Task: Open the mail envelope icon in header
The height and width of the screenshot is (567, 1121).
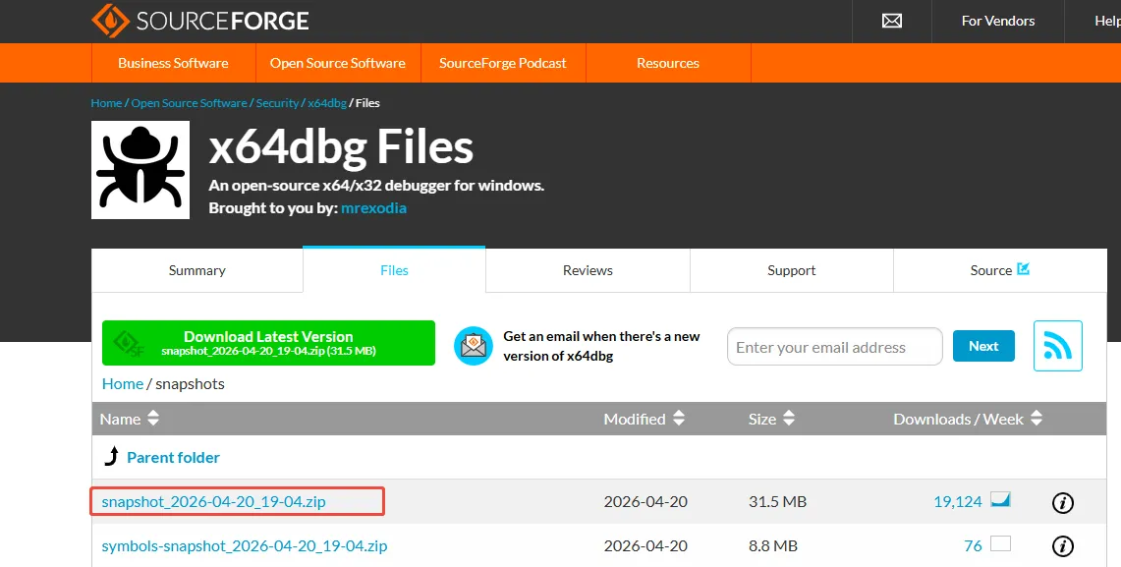Action: pyautogui.click(x=891, y=21)
